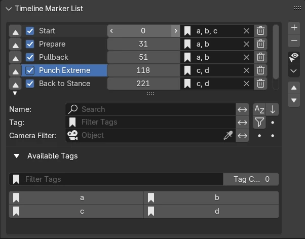Click the Back to Stance frame value 221
The width and height of the screenshot is (305, 239).
[143, 84]
